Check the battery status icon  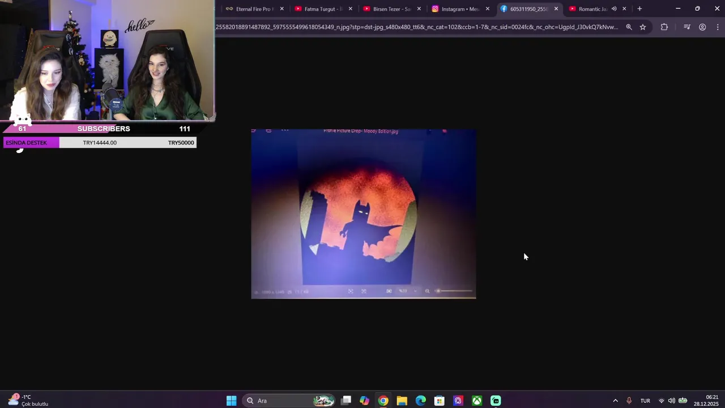pyautogui.click(x=683, y=401)
